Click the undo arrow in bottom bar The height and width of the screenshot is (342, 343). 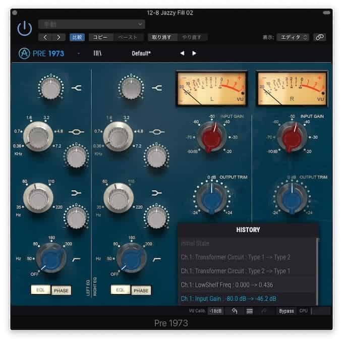point(235,311)
